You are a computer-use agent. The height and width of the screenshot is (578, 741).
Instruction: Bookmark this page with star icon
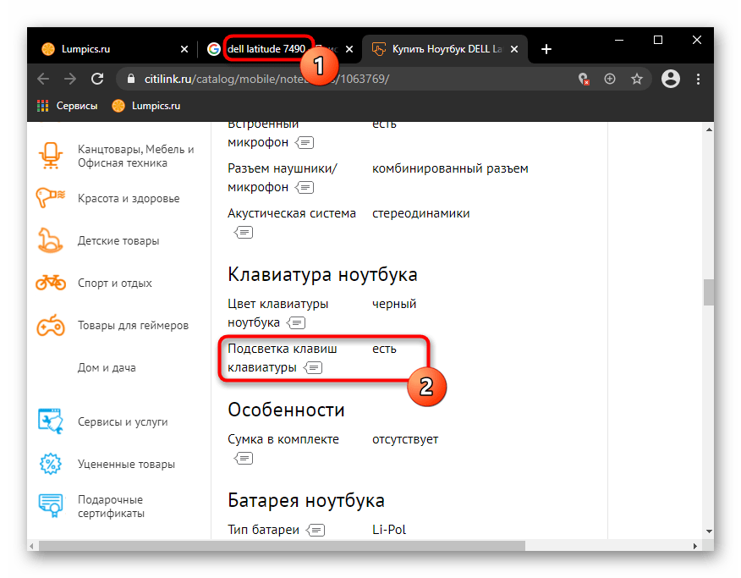(637, 79)
